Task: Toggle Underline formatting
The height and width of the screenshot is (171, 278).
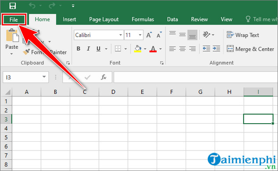Action: 99,49
